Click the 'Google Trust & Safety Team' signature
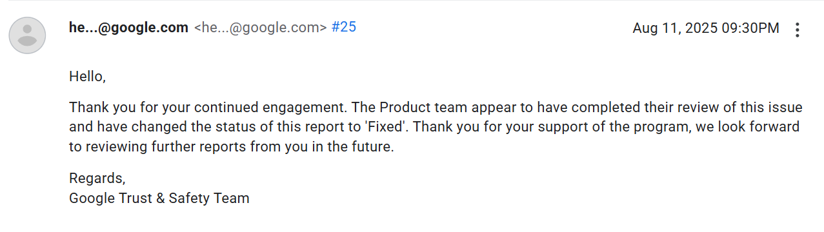This screenshot has width=824, height=232. (159, 198)
